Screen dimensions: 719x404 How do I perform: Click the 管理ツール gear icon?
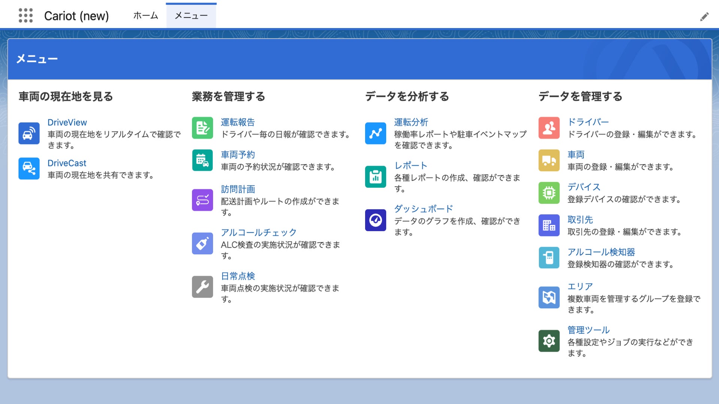click(549, 341)
